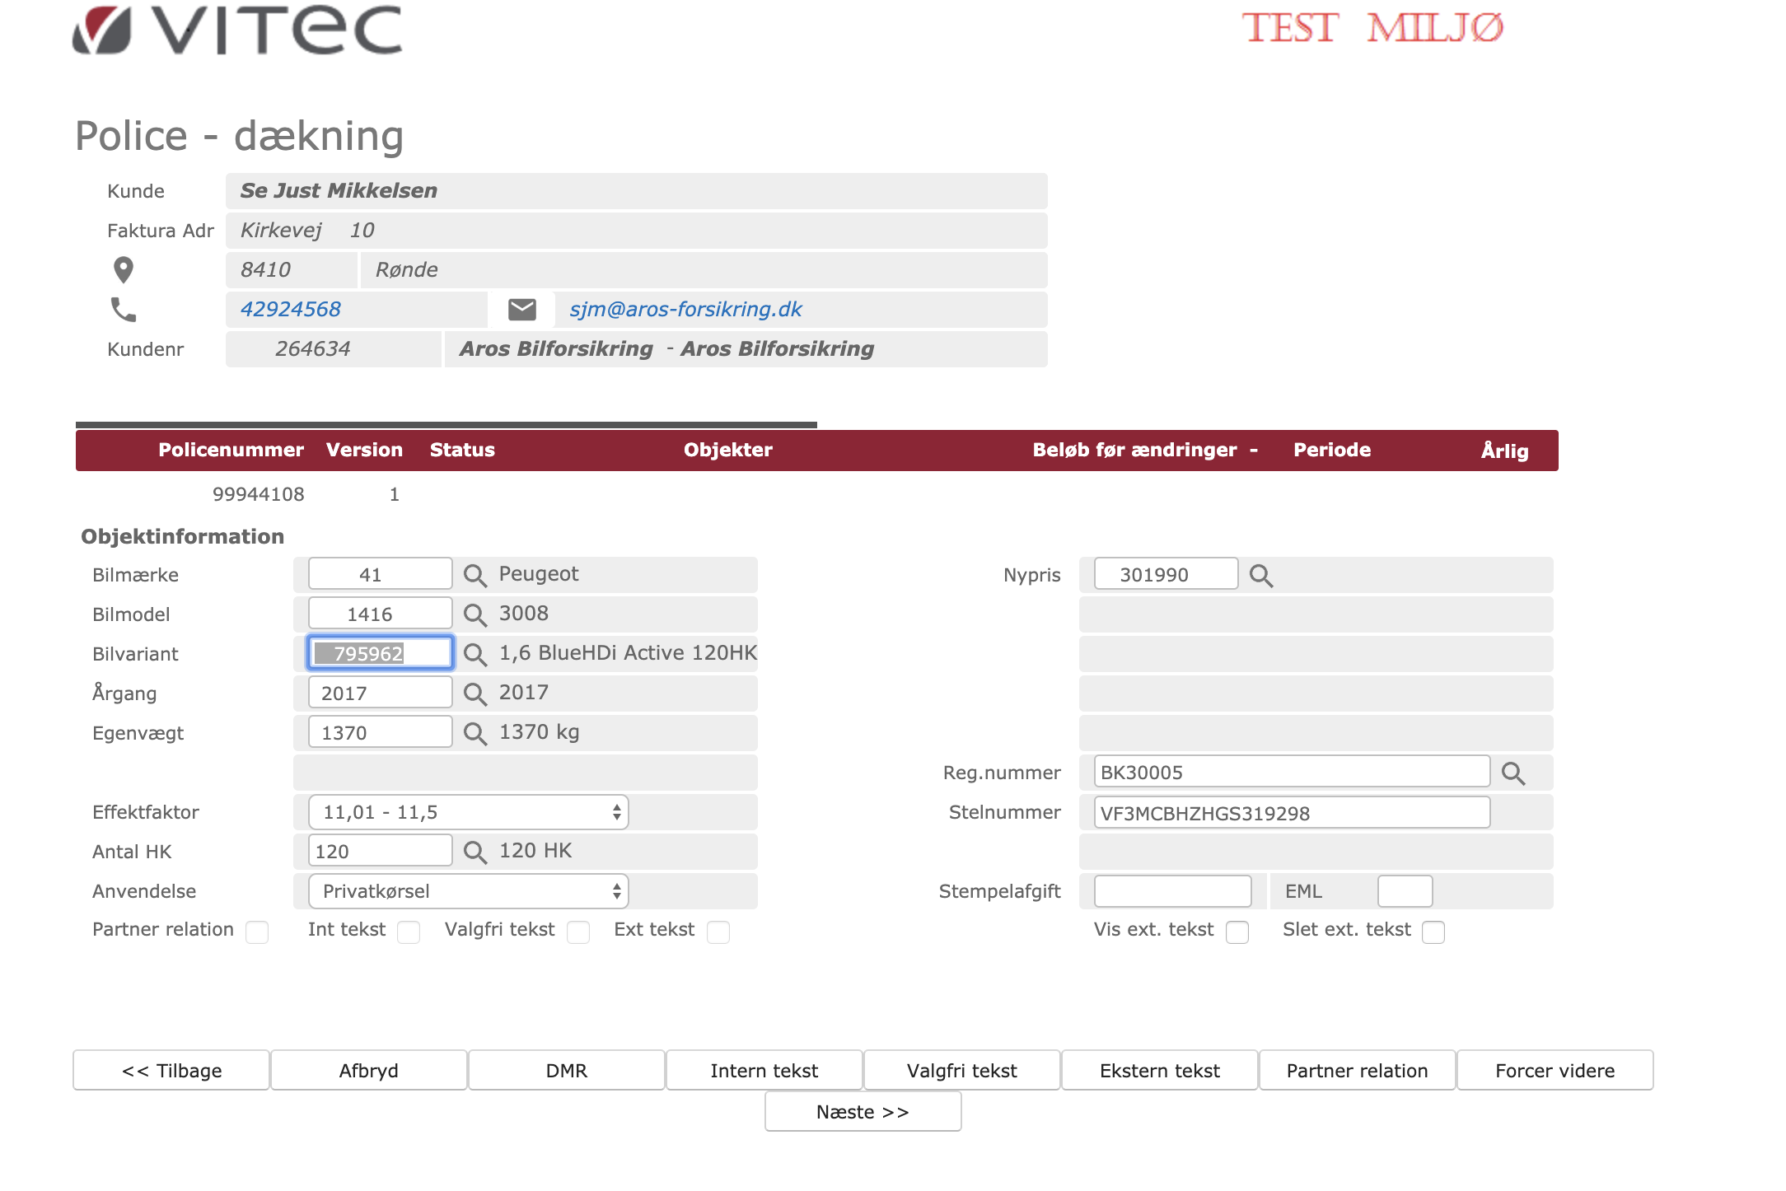Open the customer email link

685,310
